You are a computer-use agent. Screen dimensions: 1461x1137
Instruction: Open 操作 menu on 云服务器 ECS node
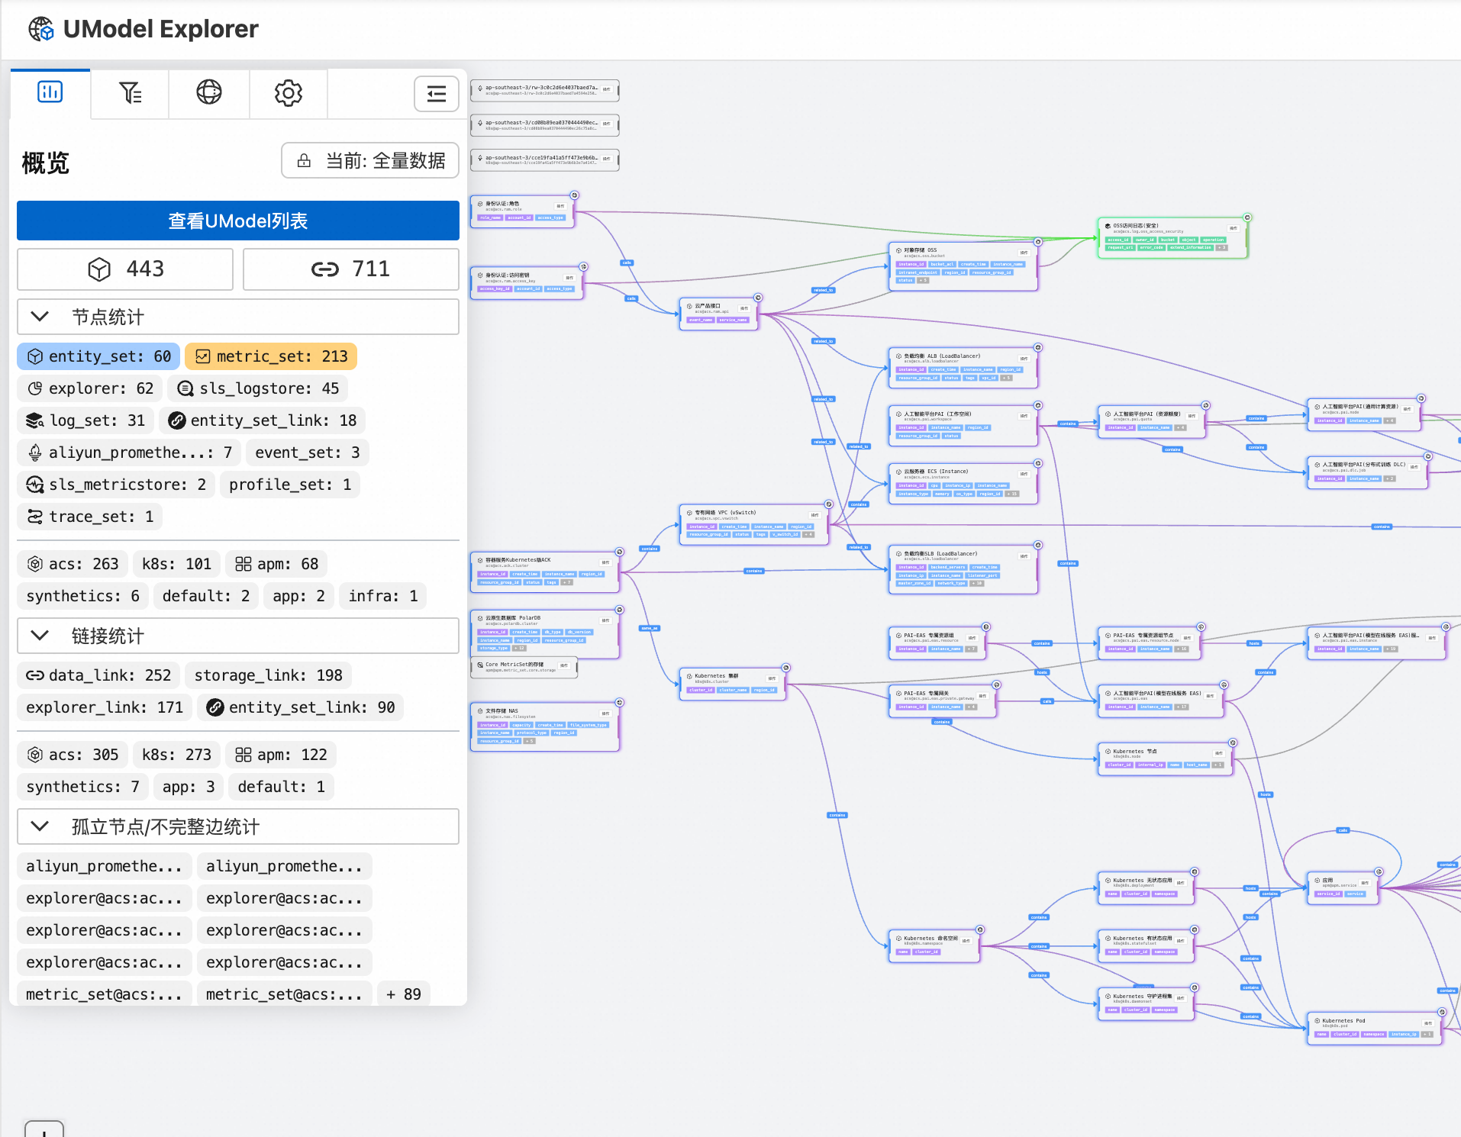[x=1024, y=474]
